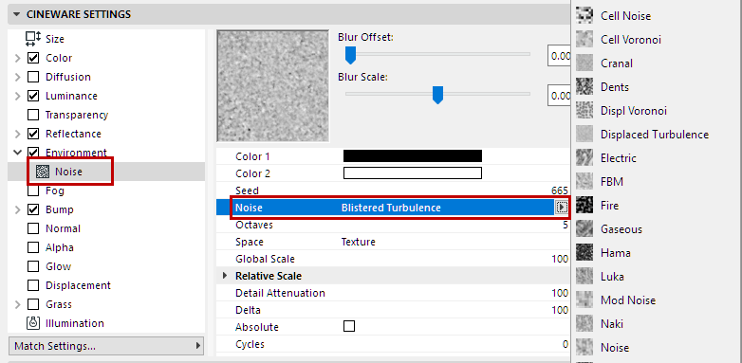
Task: Click the Blur Scale value field
Action: pyautogui.click(x=559, y=96)
